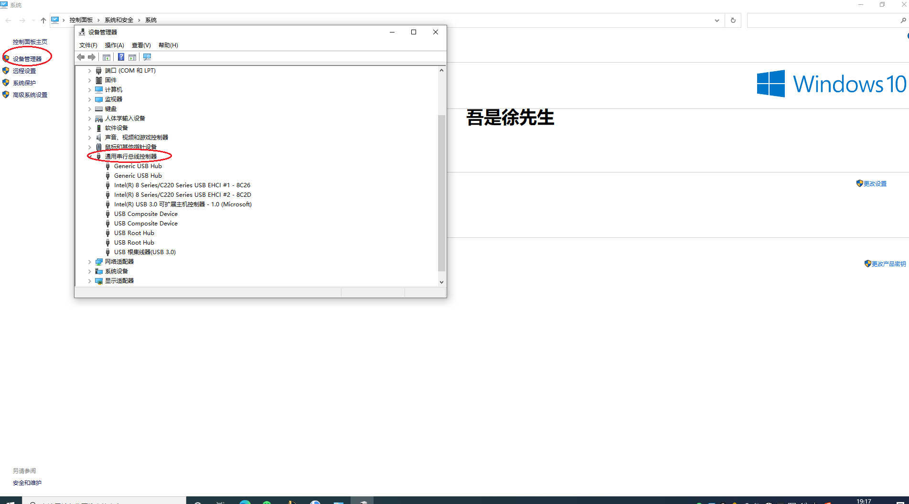Open 控制面板主页 in the sidebar
Screen dimensions: 909x504
(x=30, y=42)
